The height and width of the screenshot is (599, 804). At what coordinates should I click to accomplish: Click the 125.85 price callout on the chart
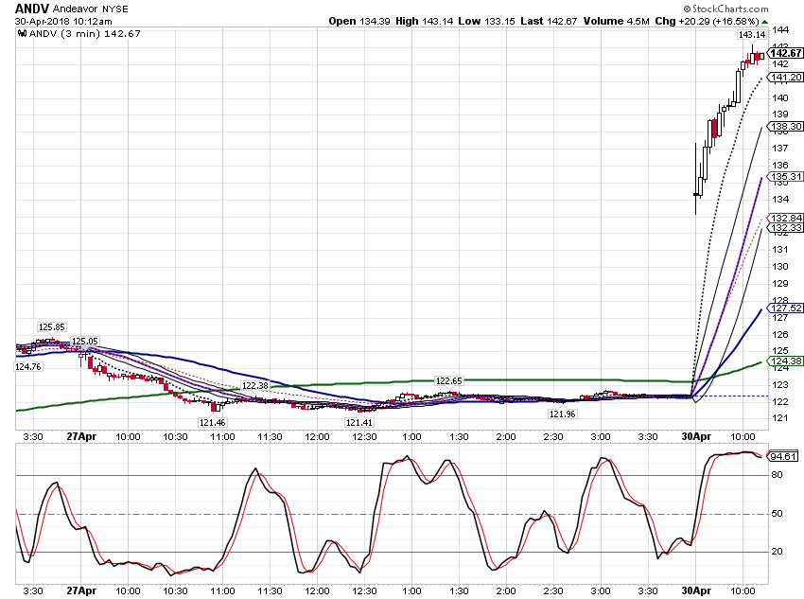tap(52, 327)
